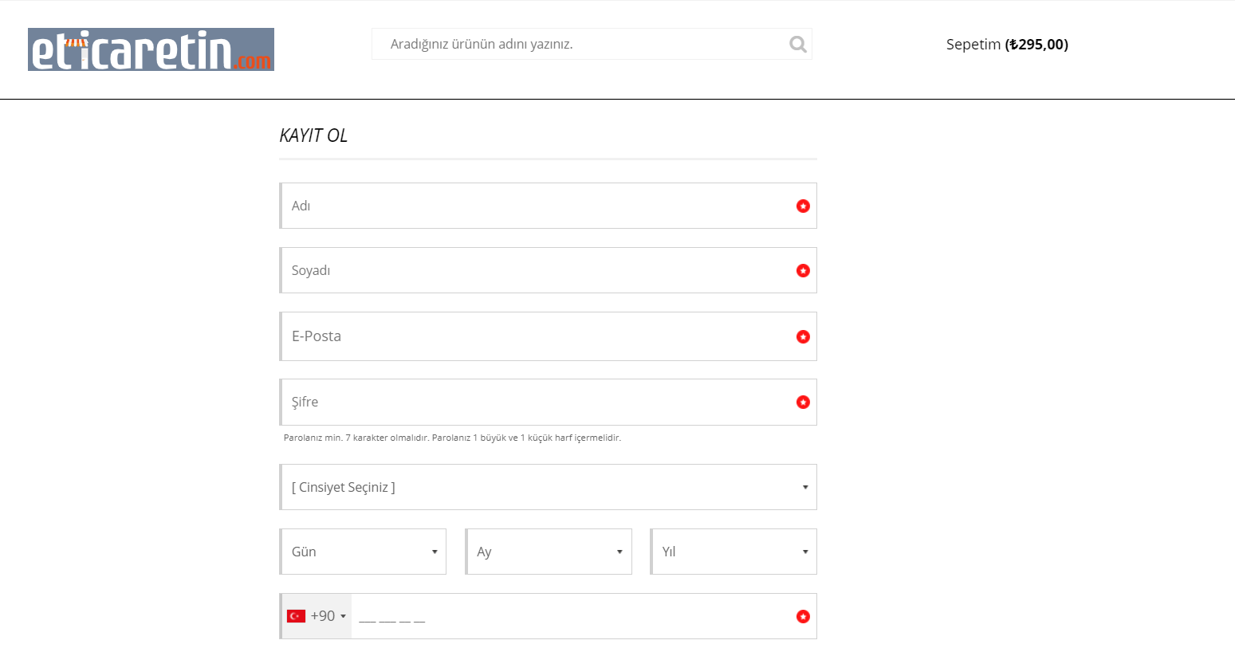Click the required star icon in E-Posta field

(803, 336)
